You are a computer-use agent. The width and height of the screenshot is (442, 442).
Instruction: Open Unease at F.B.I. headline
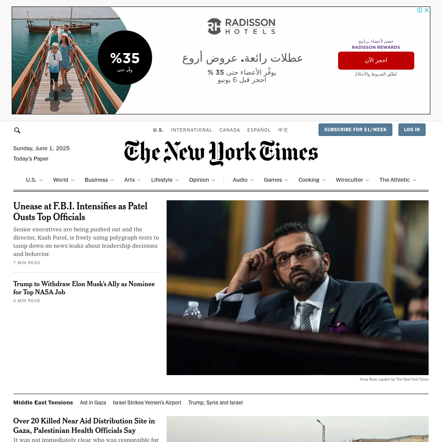[x=80, y=212]
